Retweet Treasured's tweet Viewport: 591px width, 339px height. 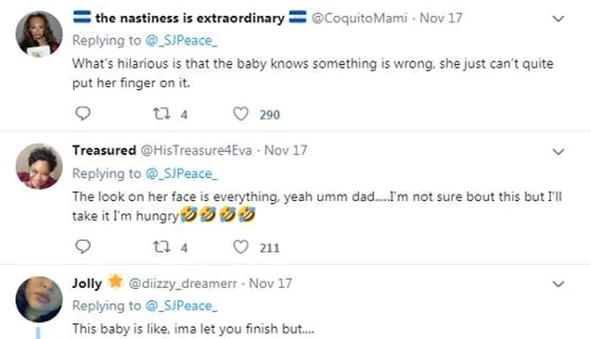click(160, 247)
